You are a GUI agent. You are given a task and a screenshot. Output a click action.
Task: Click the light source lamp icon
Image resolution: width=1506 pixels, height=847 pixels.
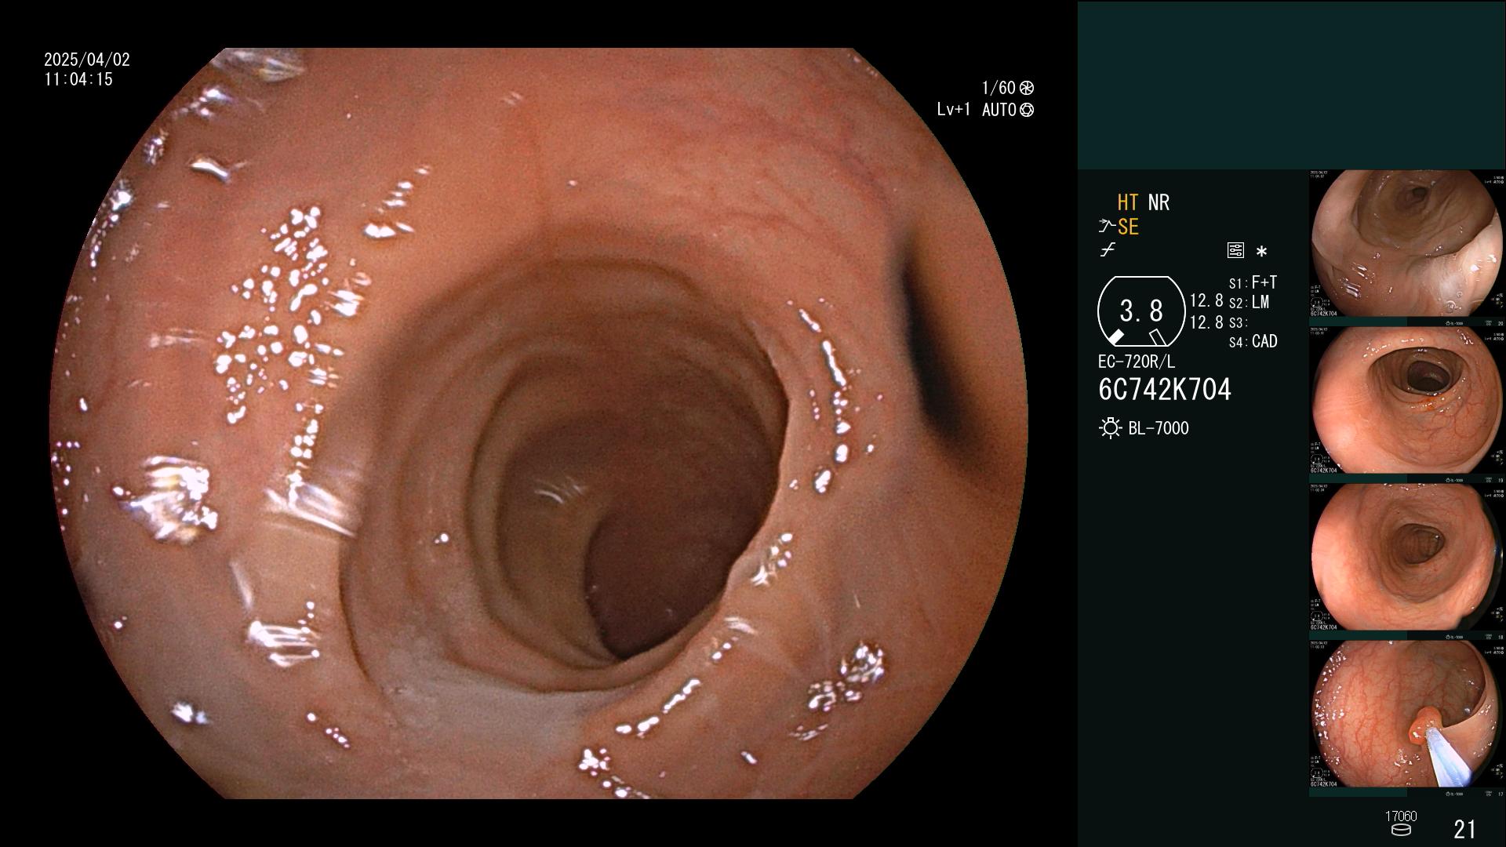1110,428
